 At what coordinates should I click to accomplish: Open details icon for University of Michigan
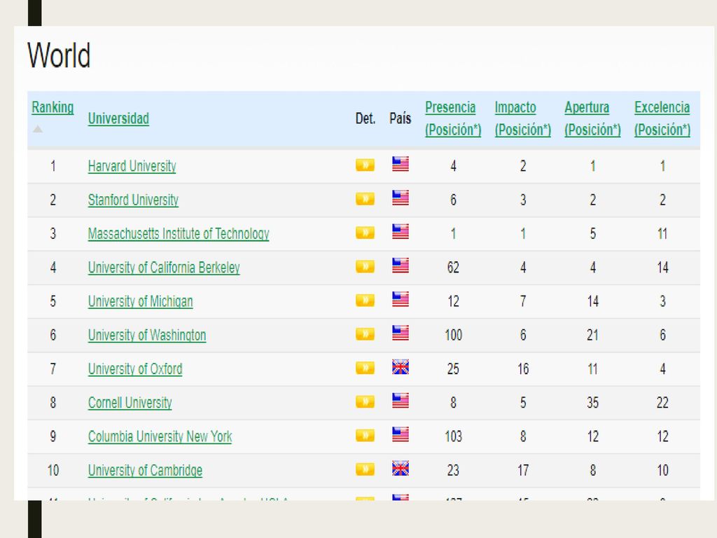pyautogui.click(x=365, y=300)
